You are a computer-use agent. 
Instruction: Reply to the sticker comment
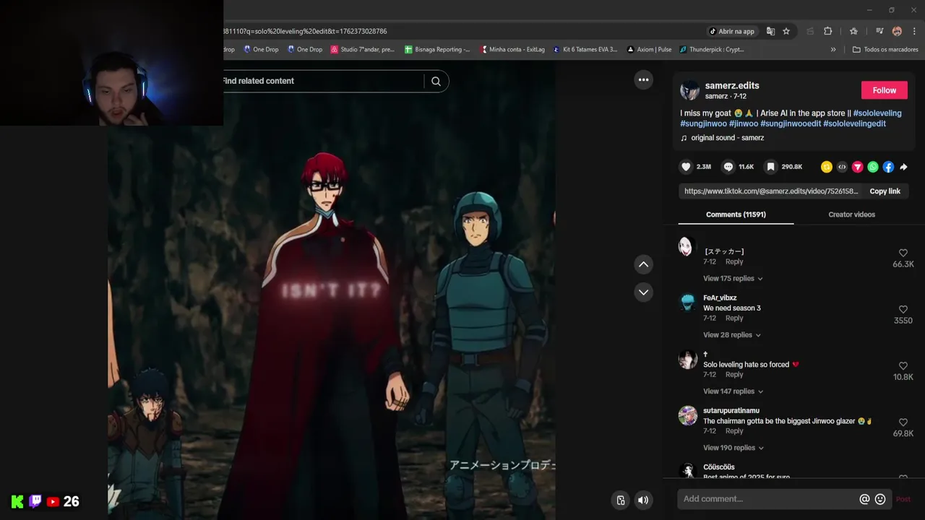(x=734, y=262)
